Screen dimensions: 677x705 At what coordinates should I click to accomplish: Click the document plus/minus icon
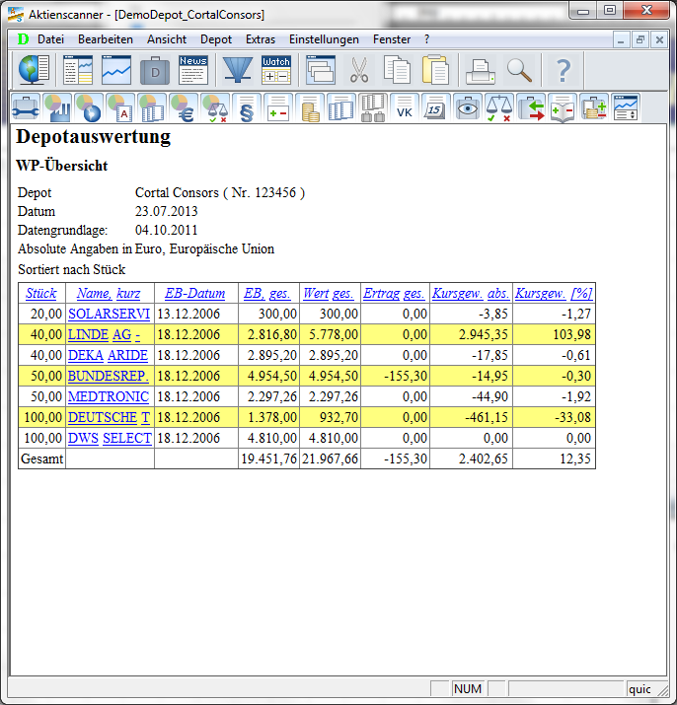[x=277, y=107]
